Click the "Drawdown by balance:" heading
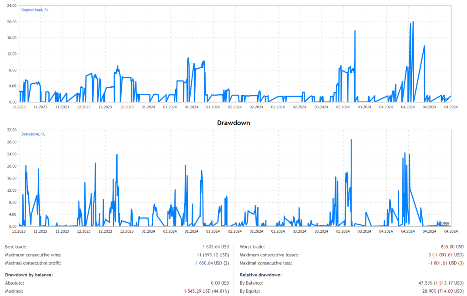 click(29, 275)
